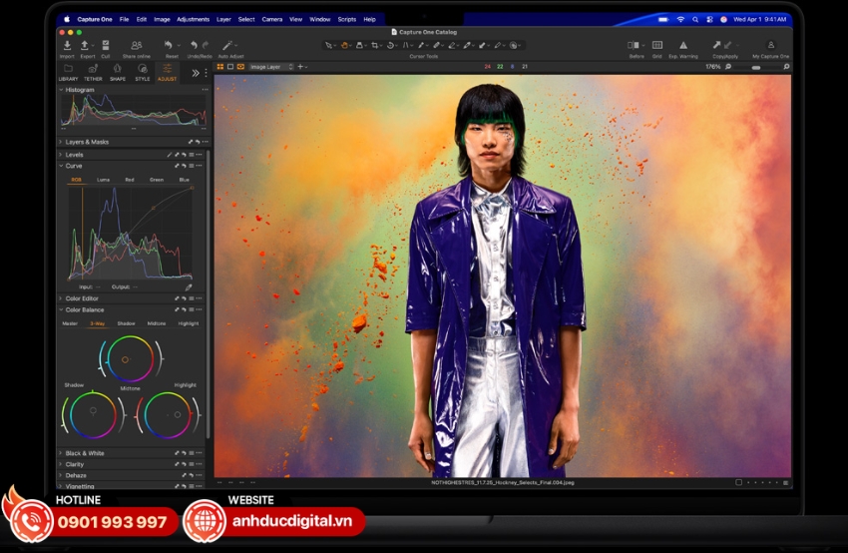Add a new layer with plus button
The height and width of the screenshot is (553, 848).
point(300,67)
